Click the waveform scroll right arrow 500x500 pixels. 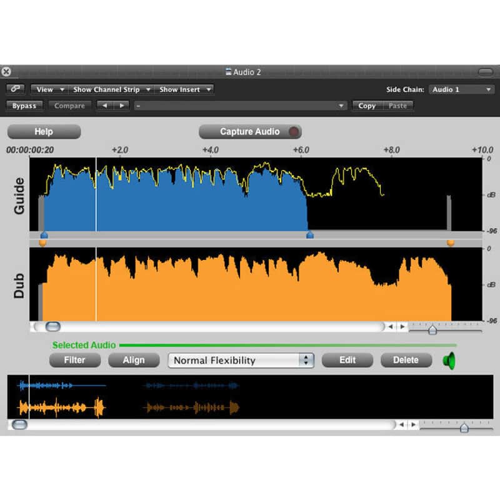click(402, 326)
